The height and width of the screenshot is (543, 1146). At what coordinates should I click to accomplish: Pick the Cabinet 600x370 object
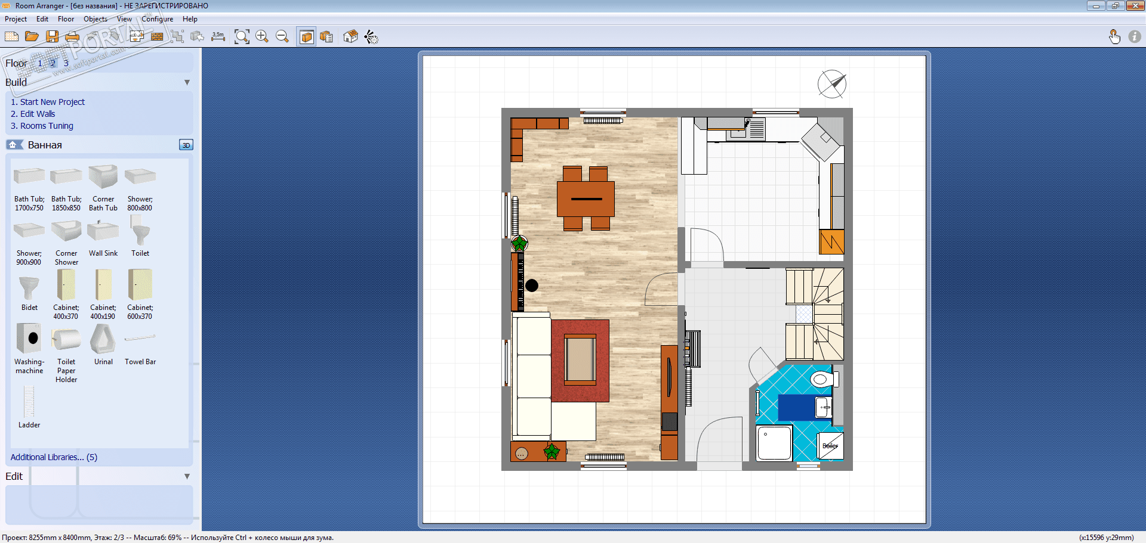tap(140, 294)
